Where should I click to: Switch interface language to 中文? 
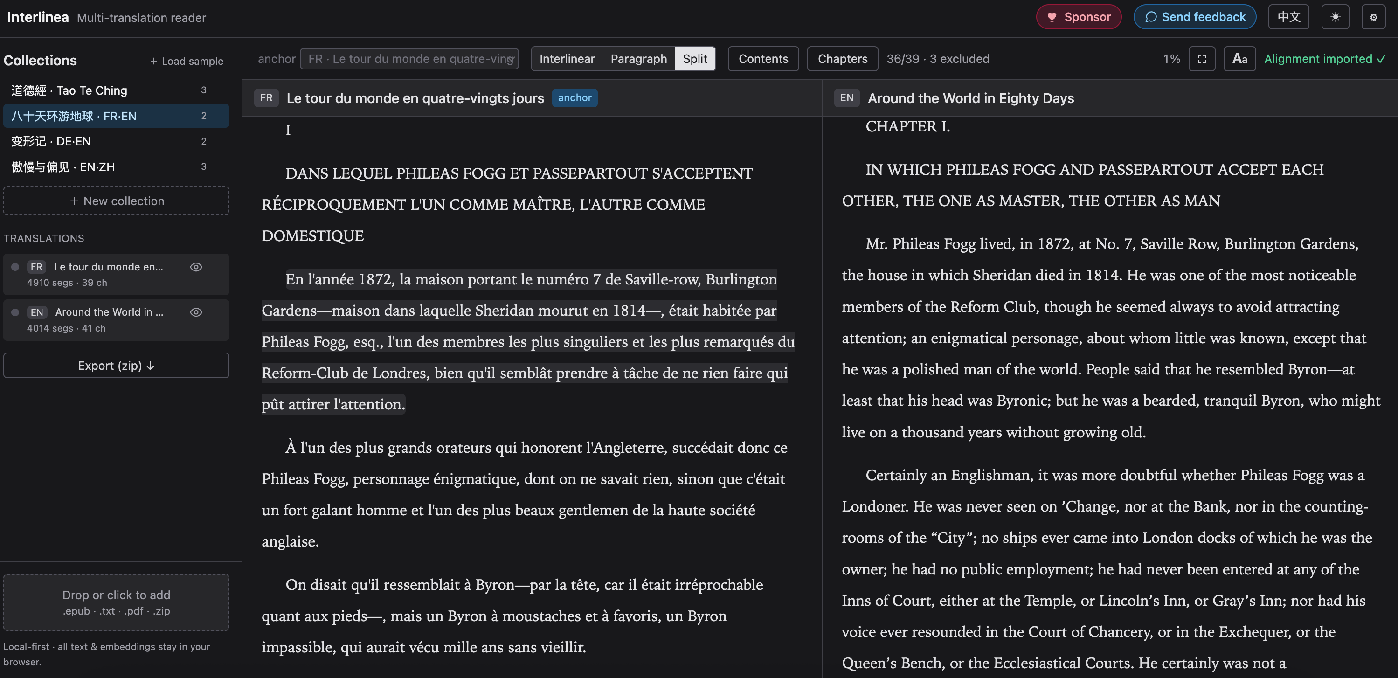[1288, 17]
